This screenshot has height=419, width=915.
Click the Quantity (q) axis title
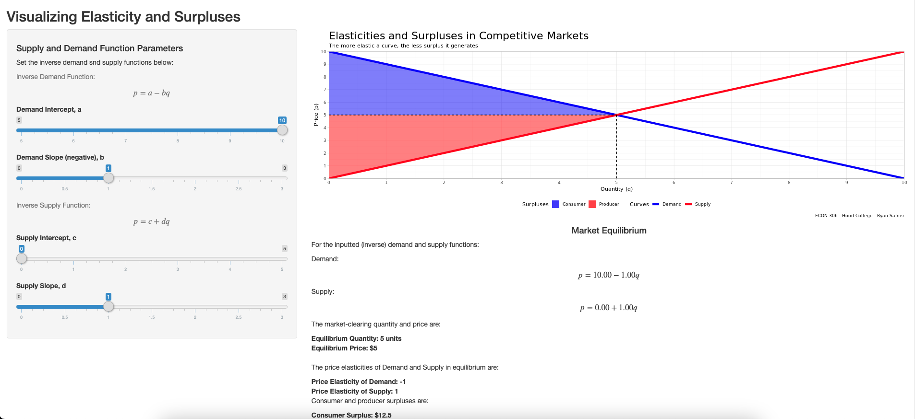click(x=616, y=189)
